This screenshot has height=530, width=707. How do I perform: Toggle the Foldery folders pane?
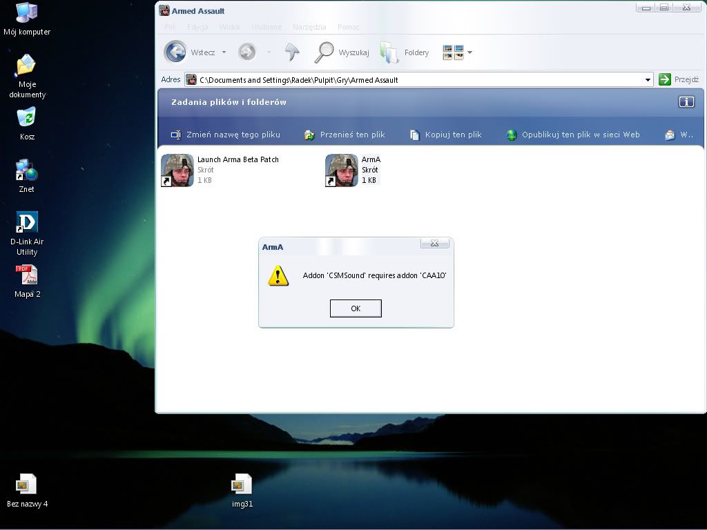click(405, 52)
